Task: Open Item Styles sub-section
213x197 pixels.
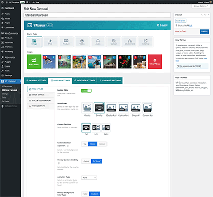Action: coord(40,89)
